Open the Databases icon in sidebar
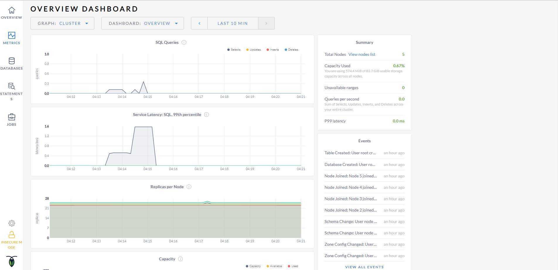Image resolution: width=558 pixels, height=270 pixels. pos(11,61)
